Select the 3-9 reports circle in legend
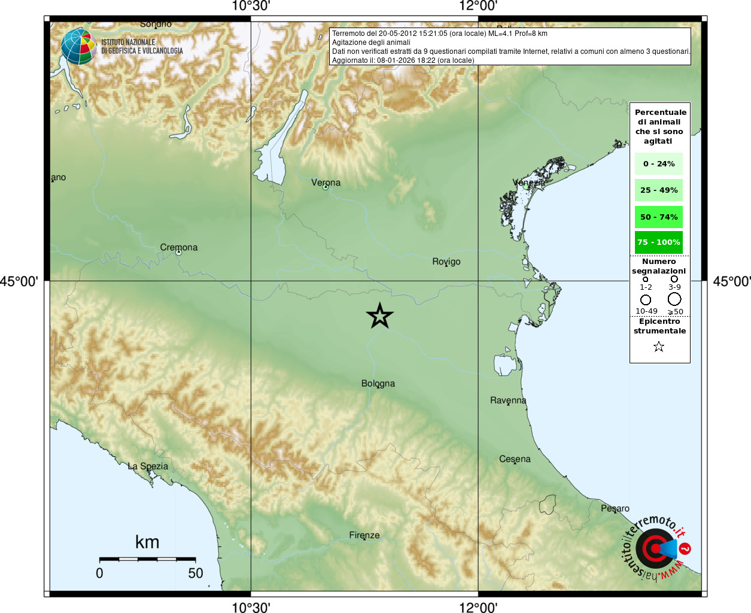The width and height of the screenshot is (751, 613). coord(674,279)
